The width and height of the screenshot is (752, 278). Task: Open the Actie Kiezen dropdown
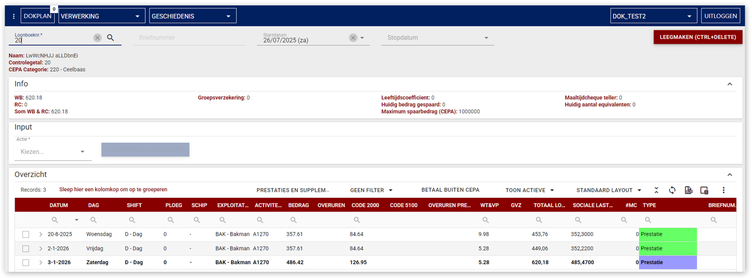[53, 152]
